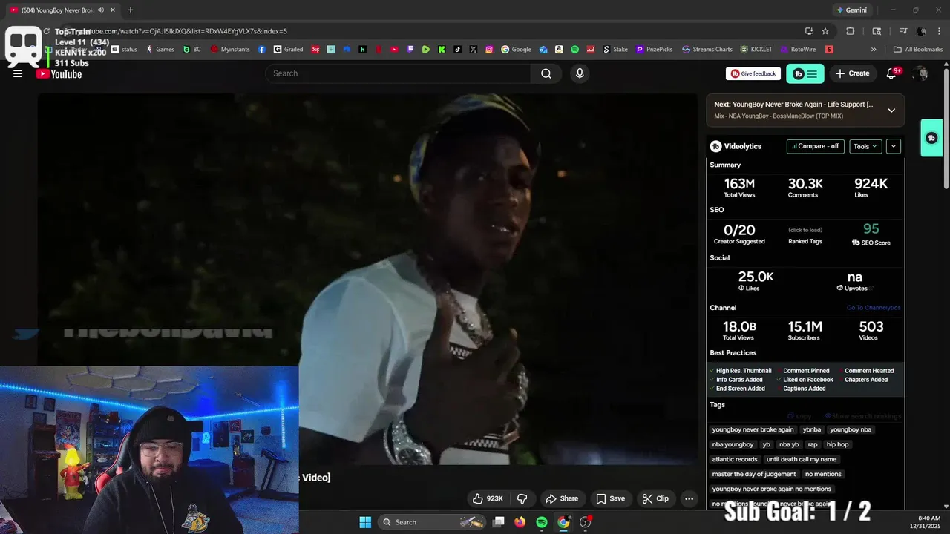The image size is (950, 534).
Task: Toggle Videolytics Compare - off
Action: click(816, 146)
